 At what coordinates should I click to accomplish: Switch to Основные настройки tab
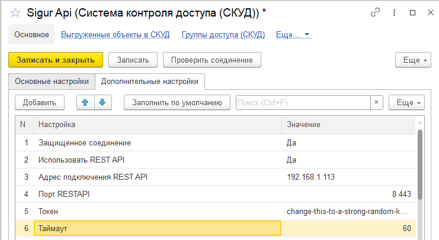(52, 81)
